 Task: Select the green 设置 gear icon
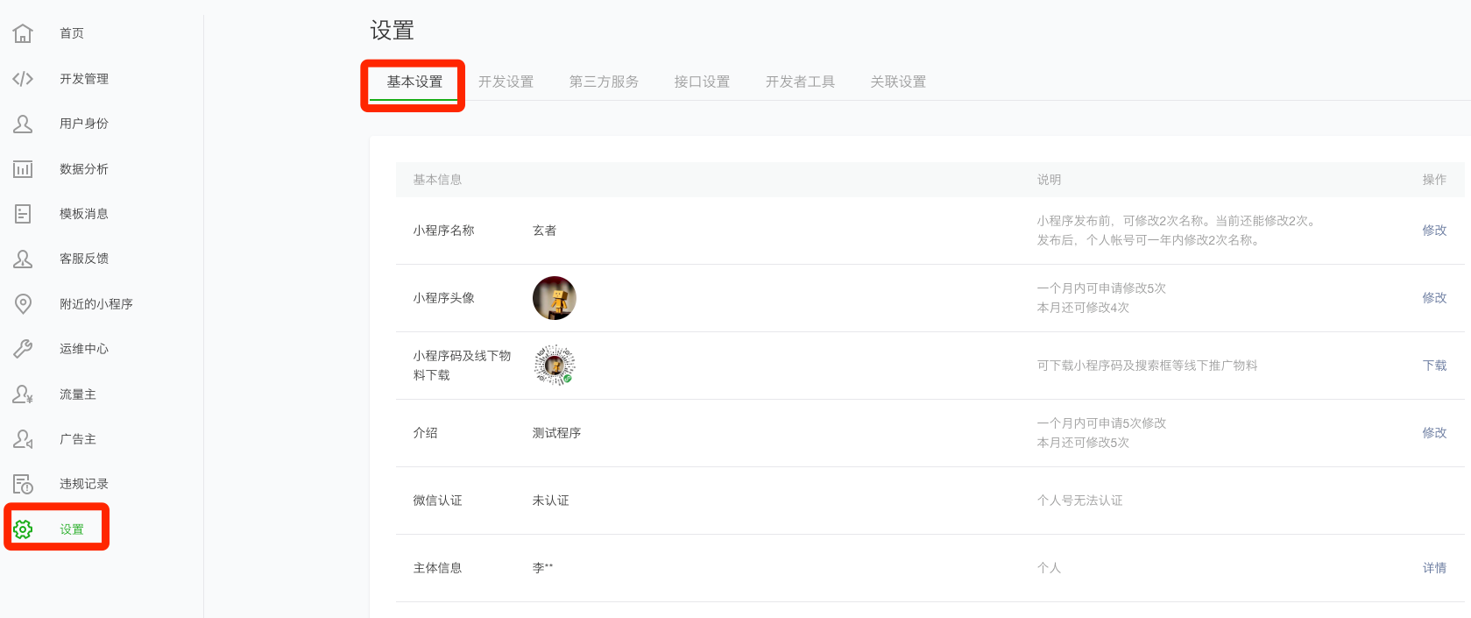[x=23, y=529]
